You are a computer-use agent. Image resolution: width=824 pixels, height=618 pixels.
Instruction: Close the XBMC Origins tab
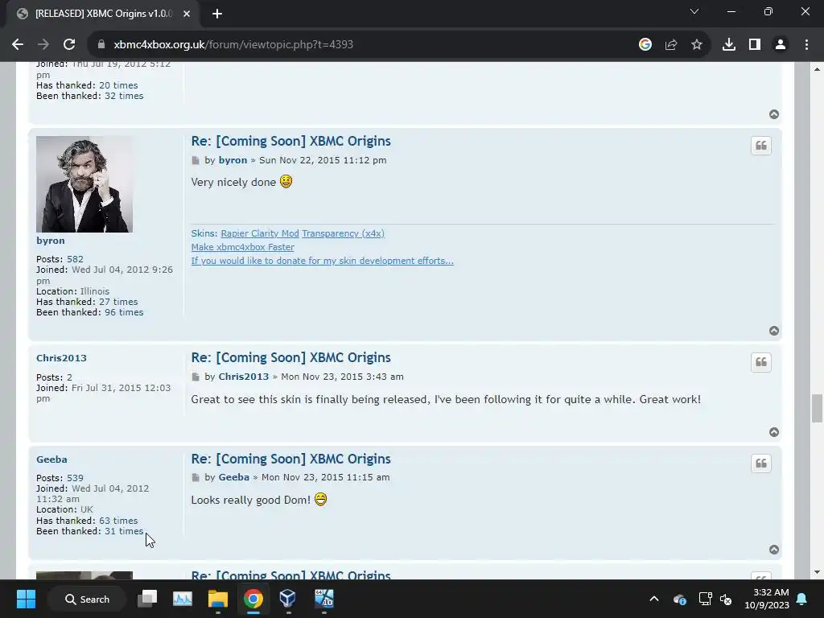187,14
